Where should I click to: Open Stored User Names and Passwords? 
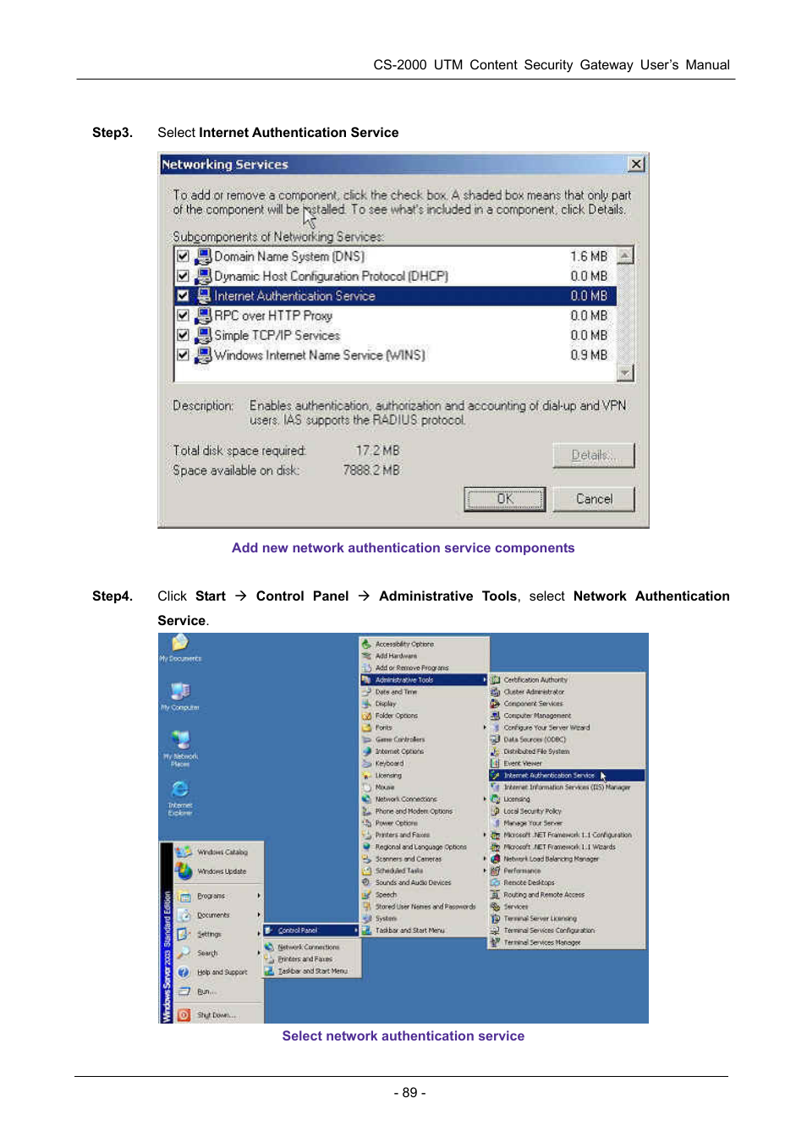pyautogui.click(x=424, y=906)
